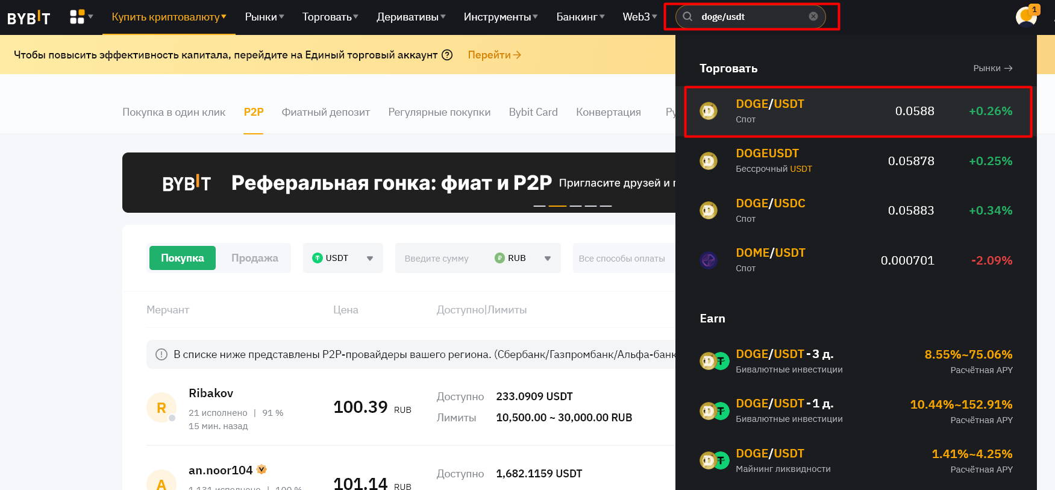The width and height of the screenshot is (1055, 490).
Task: Open DOGE/USDT -1 д. dual investment
Action: [856, 411]
